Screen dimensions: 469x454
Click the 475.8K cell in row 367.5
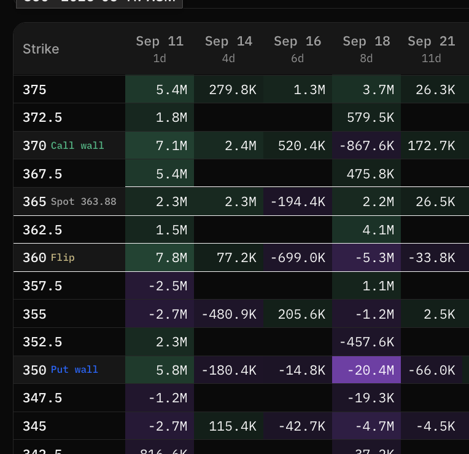(366, 174)
